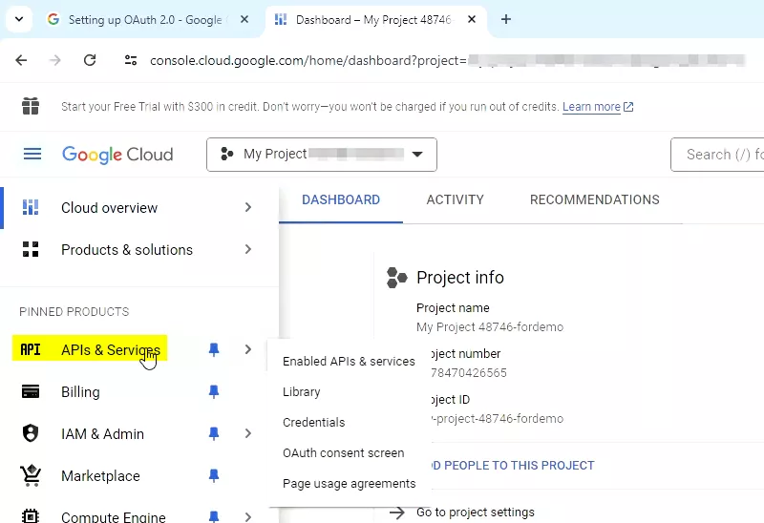Click the gift icon in free trial banner
Image resolution: width=764 pixels, height=523 pixels.
tap(31, 106)
